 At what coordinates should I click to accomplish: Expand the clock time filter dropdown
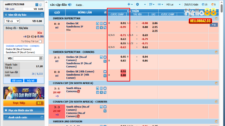tap(139, 4)
